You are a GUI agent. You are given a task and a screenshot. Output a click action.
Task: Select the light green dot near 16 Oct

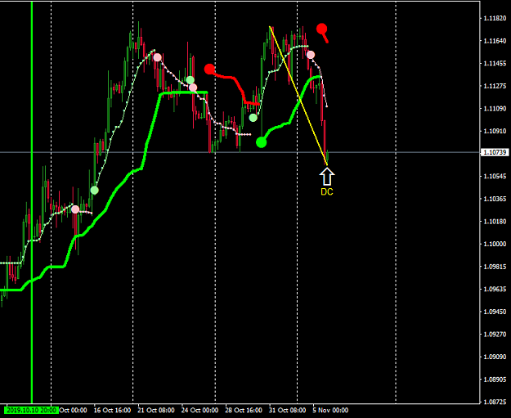(94, 190)
